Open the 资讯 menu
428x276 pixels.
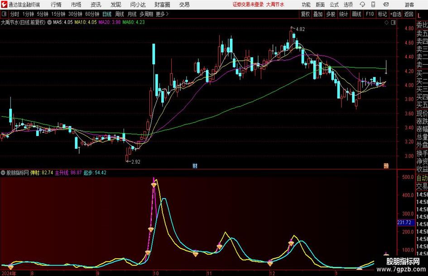pyautogui.click(x=96, y=5)
